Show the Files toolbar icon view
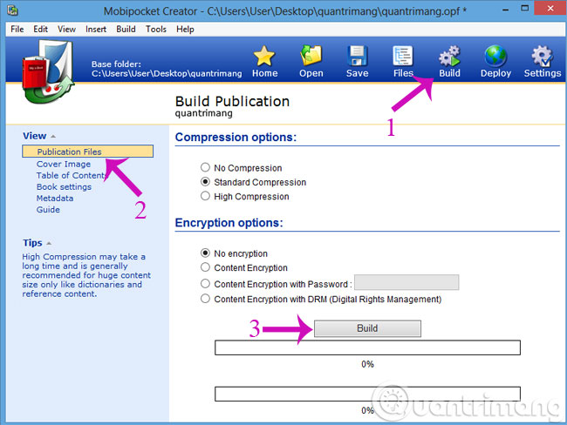Screen dimensions: 567x425 pyautogui.click(x=403, y=56)
